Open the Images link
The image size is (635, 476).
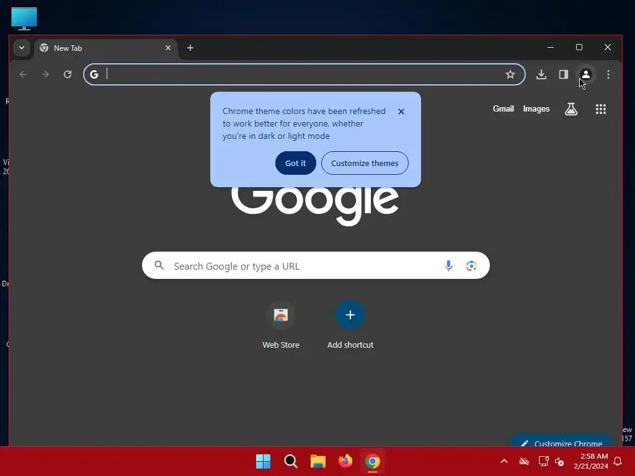pyautogui.click(x=536, y=109)
